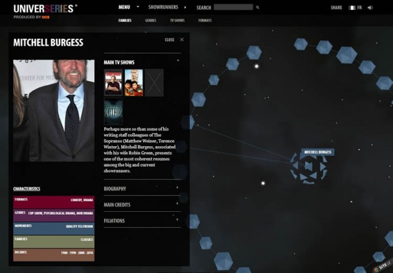Open the Menu dropdown

pos(129,7)
